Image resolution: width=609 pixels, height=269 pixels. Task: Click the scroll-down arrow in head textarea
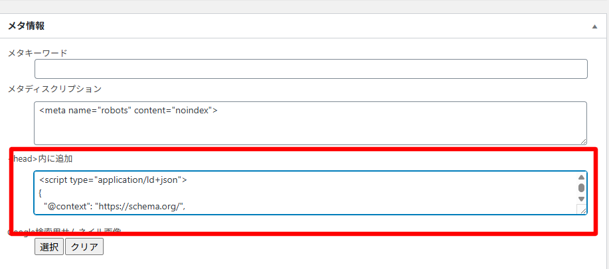click(581, 199)
